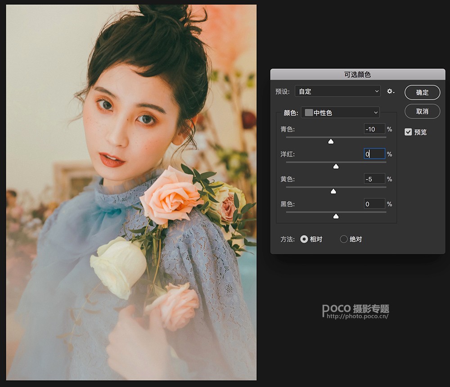450x387 pixels.
Task: Click the 取消 button
Action: (422, 112)
